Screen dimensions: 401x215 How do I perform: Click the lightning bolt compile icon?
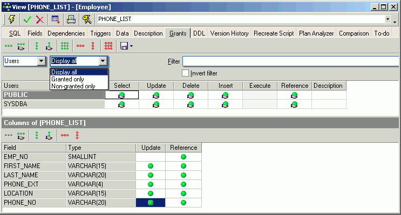click(x=12, y=19)
